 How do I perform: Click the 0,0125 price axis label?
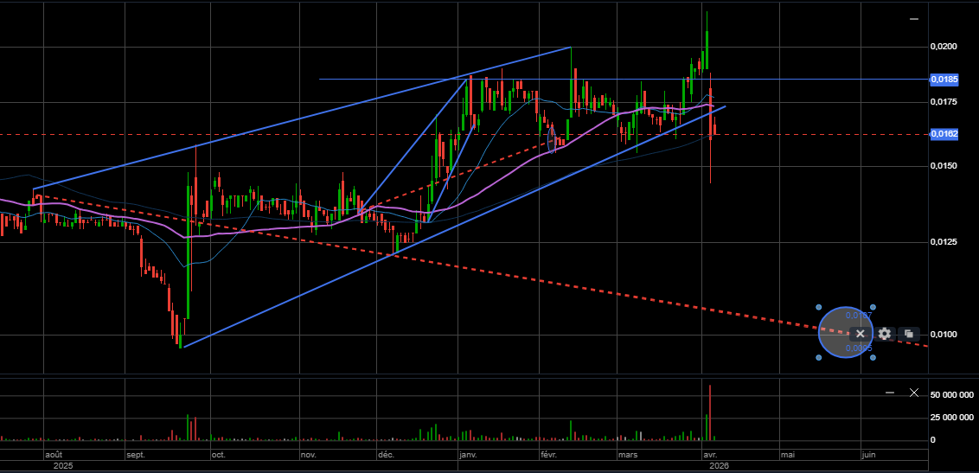(944, 242)
